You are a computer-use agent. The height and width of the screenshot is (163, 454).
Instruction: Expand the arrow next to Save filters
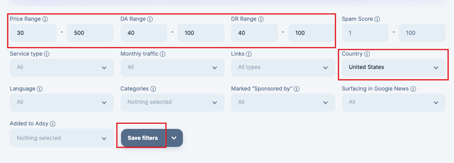(174, 138)
